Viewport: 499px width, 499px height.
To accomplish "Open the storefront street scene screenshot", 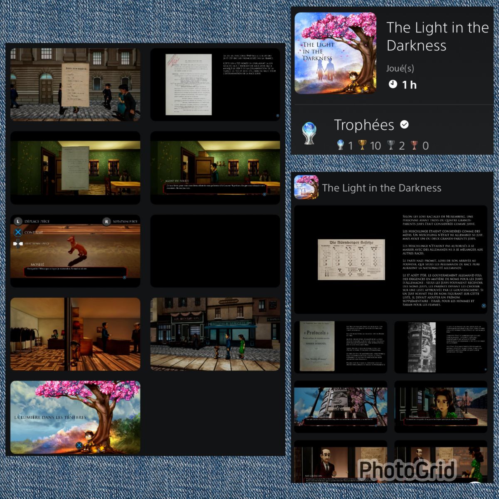I will [x=215, y=334].
